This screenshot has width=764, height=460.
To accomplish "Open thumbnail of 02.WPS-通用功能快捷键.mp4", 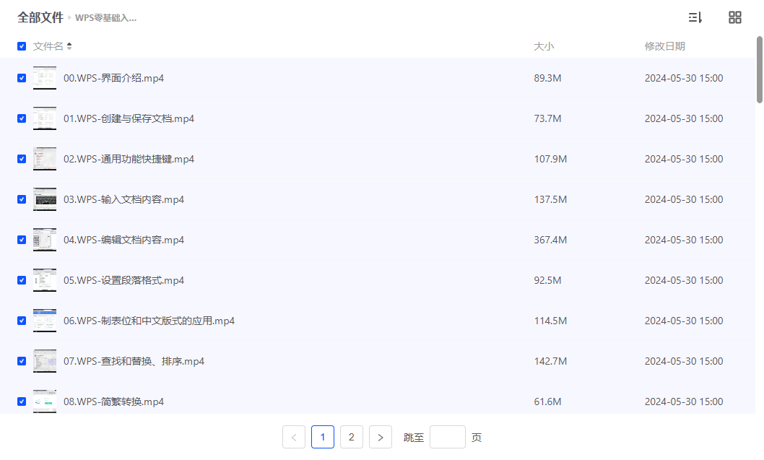I will pos(45,159).
